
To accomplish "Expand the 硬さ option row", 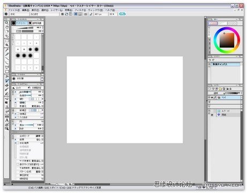I will click(x=16, y=99).
